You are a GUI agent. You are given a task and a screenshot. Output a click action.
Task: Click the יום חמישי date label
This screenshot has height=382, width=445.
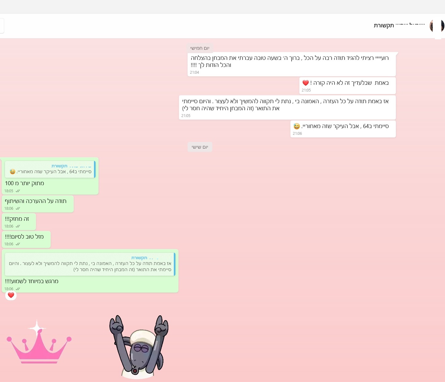[x=200, y=48]
